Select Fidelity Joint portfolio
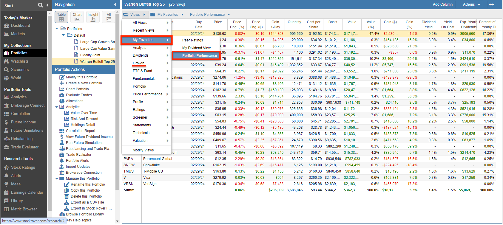The width and height of the screenshot is (503, 225). coord(90,55)
